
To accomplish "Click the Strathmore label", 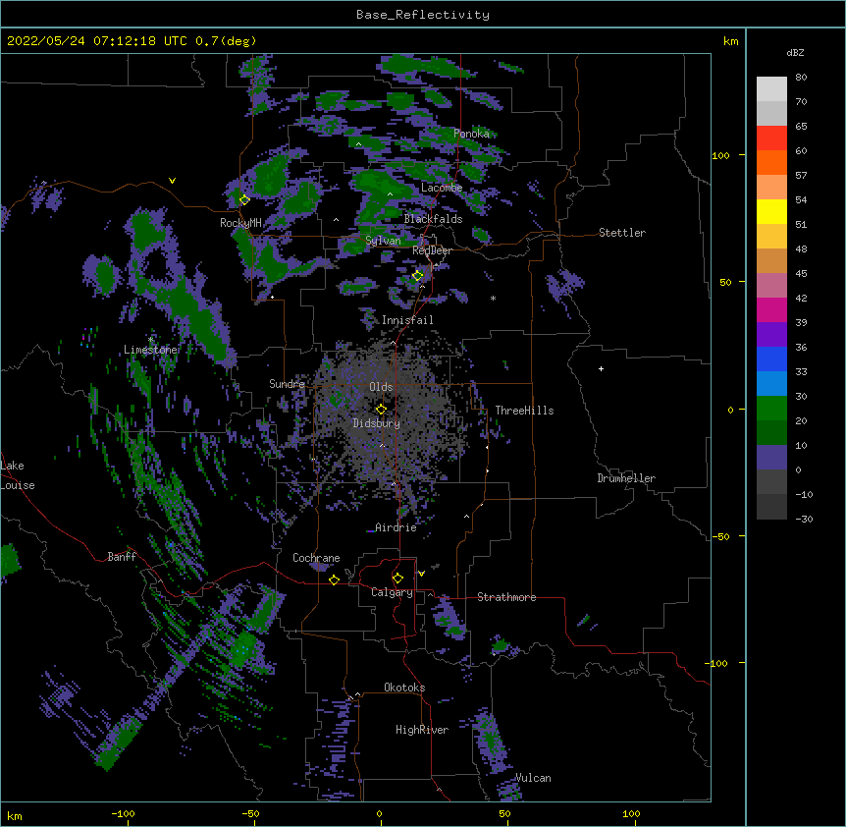I will coord(506,597).
